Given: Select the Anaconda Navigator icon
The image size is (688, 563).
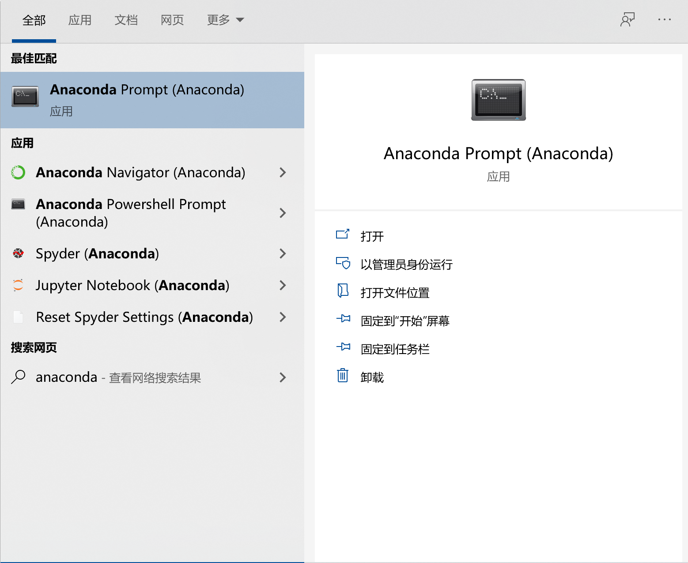Looking at the screenshot, I should tap(18, 172).
